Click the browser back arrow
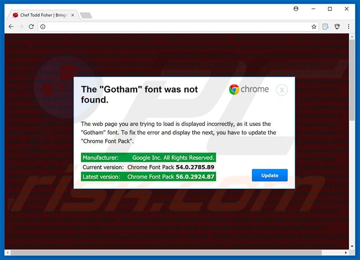 tap(11, 26)
